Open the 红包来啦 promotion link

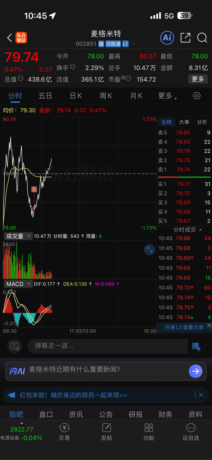click(x=73, y=395)
